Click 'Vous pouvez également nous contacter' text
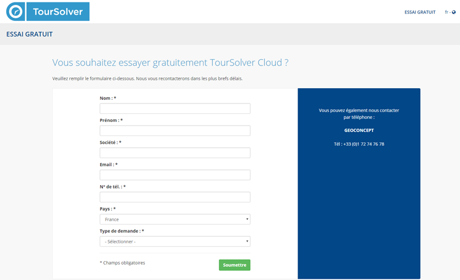The height and width of the screenshot is (280, 460). click(x=359, y=110)
